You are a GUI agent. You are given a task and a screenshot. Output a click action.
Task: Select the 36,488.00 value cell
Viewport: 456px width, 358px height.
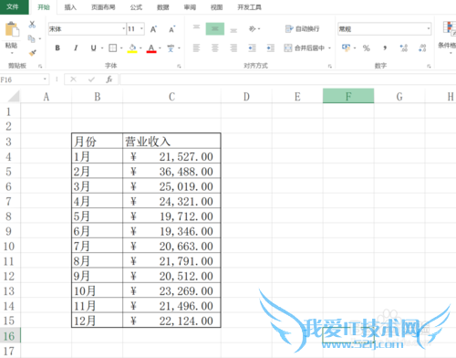(x=171, y=172)
